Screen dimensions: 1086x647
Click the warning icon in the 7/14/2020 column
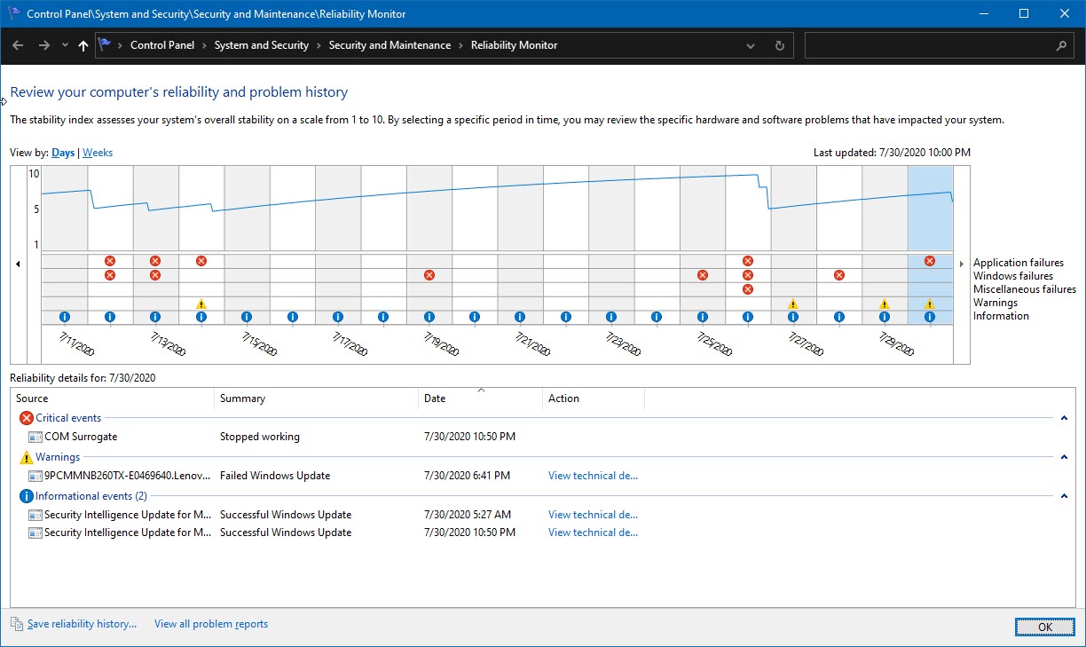(x=201, y=304)
